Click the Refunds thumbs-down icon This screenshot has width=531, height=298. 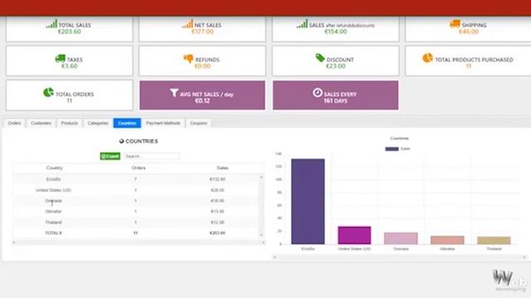pyautogui.click(x=188, y=59)
